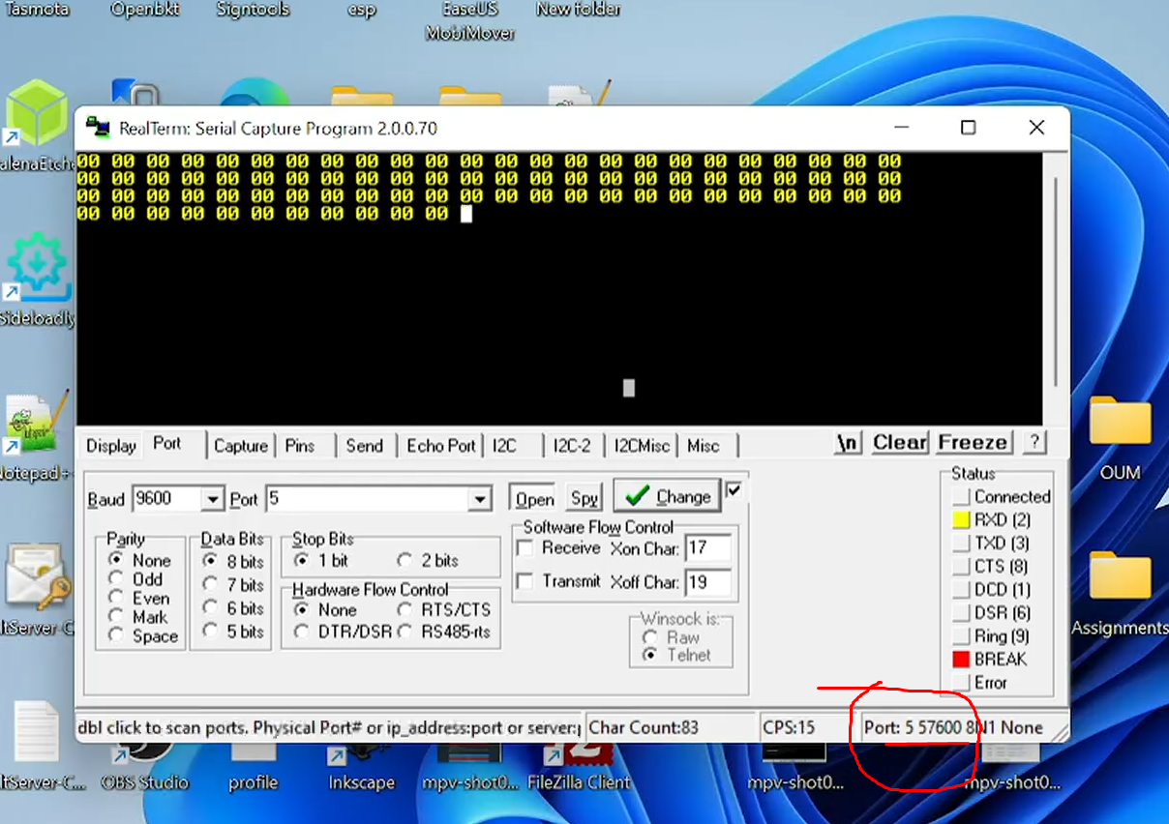Viewport: 1169px width, 824px height.
Task: Click the help question mark button
Action: [1034, 442]
